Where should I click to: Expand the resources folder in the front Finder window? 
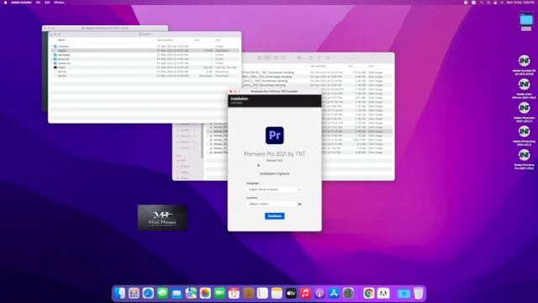[52, 63]
